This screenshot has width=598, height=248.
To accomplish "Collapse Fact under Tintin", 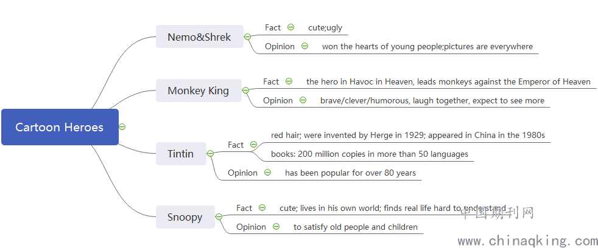I will coord(253,145).
